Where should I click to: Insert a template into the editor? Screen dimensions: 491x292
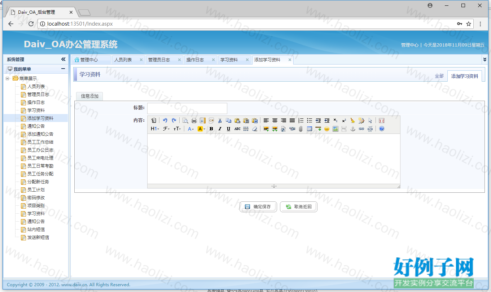[x=202, y=121]
